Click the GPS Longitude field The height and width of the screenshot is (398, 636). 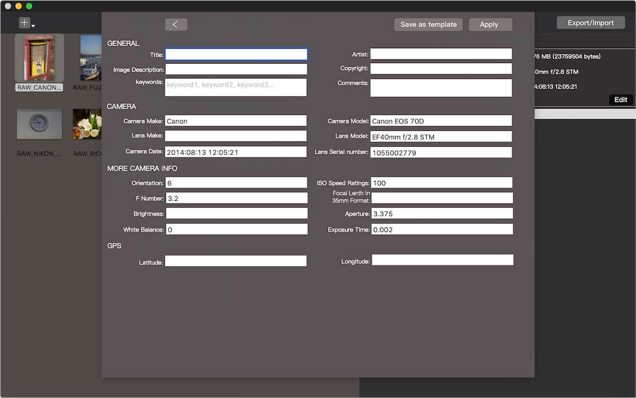(443, 260)
